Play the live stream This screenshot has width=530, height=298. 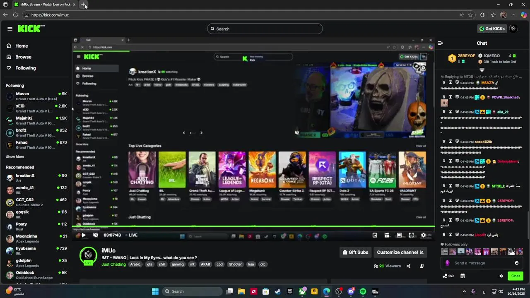point(83,235)
